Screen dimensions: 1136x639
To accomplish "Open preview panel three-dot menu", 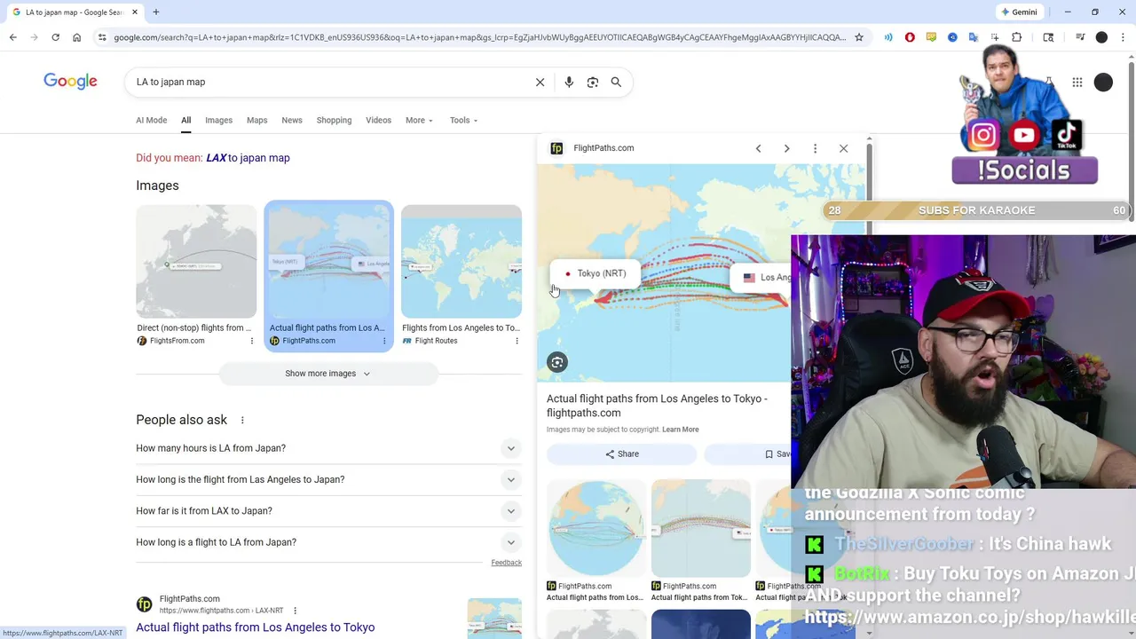I will [815, 148].
